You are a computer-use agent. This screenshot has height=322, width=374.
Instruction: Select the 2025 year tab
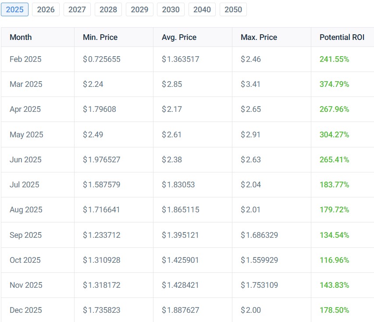[14, 9]
